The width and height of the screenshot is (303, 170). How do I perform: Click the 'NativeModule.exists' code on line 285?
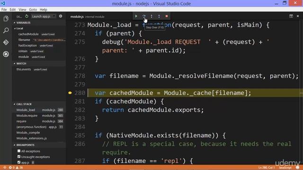pos(144,136)
